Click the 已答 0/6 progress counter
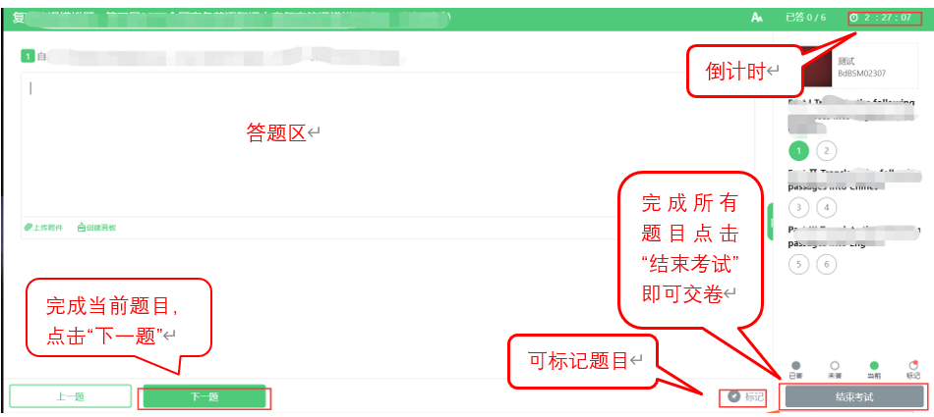Image resolution: width=934 pixels, height=417 pixels. (805, 18)
